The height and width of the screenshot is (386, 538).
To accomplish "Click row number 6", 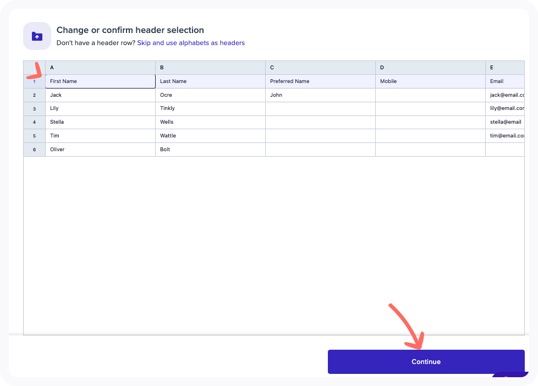I will tap(34, 149).
